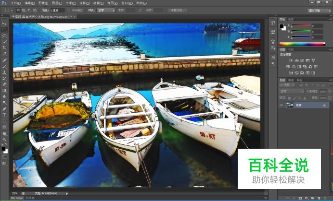The width and height of the screenshot is (333, 201).
Task: Open the layer blend mode dropdown
Action: [292, 91]
